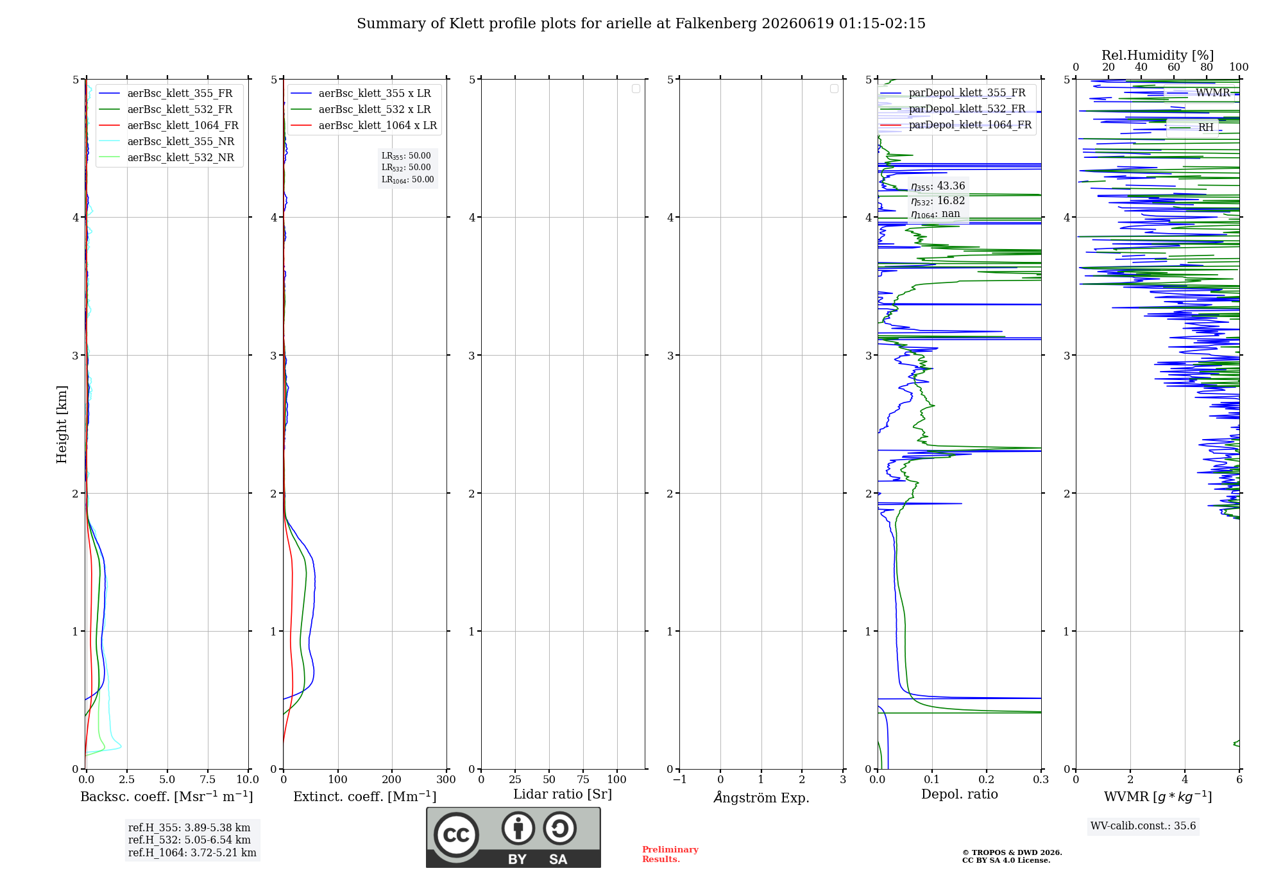Click the WVMR [g*kg⁻¹] axis label
Screen dimensions: 1283x873
tap(1158, 797)
